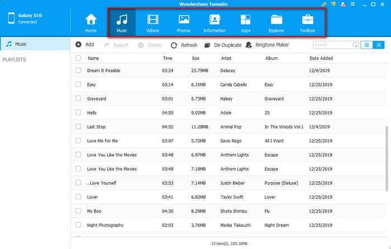
Task: Click the 33 item(s) status text
Action: [x=230, y=243]
